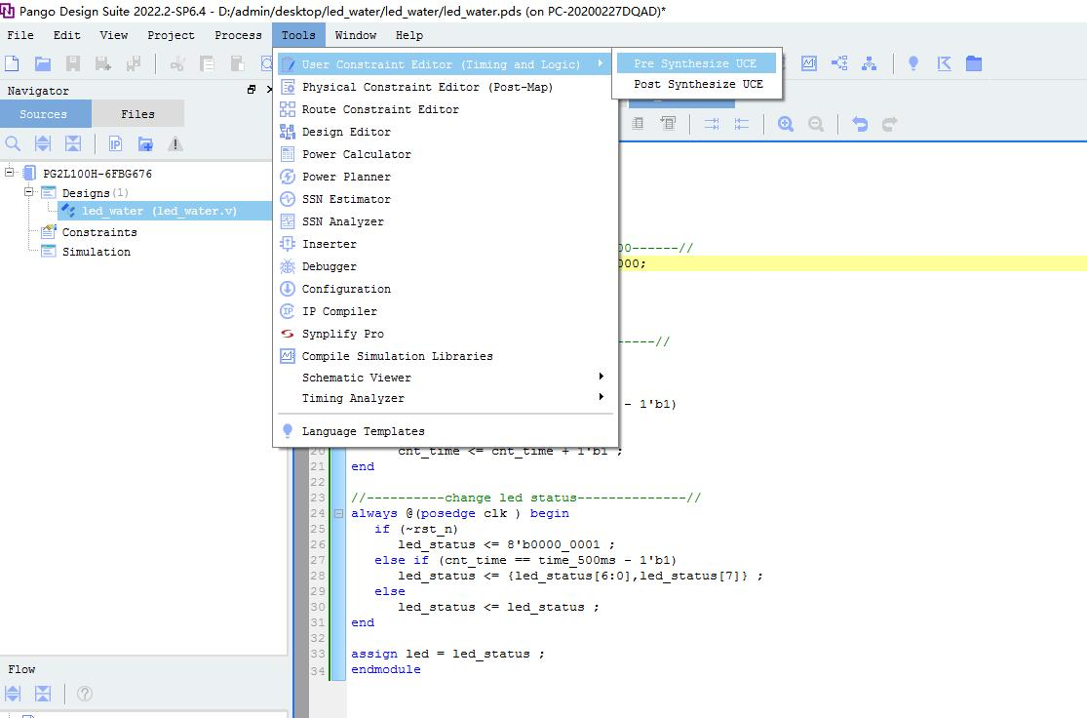This screenshot has height=718, width=1087.
Task: Expand the Timing Analyzer submenu
Action: [445, 398]
